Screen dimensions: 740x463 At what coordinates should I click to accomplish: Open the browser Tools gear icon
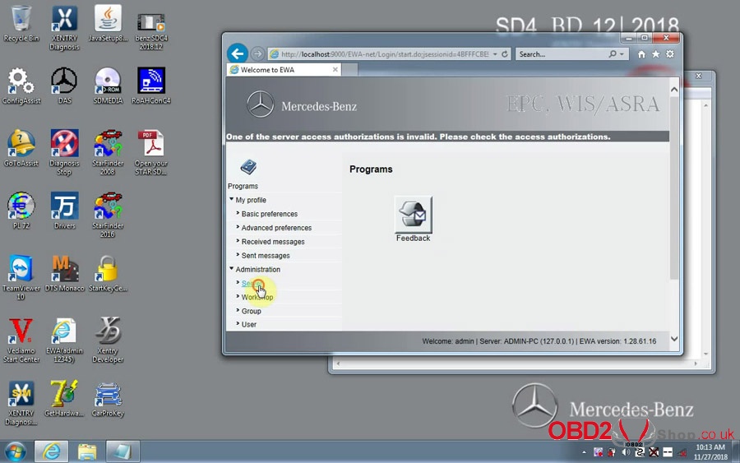669,54
